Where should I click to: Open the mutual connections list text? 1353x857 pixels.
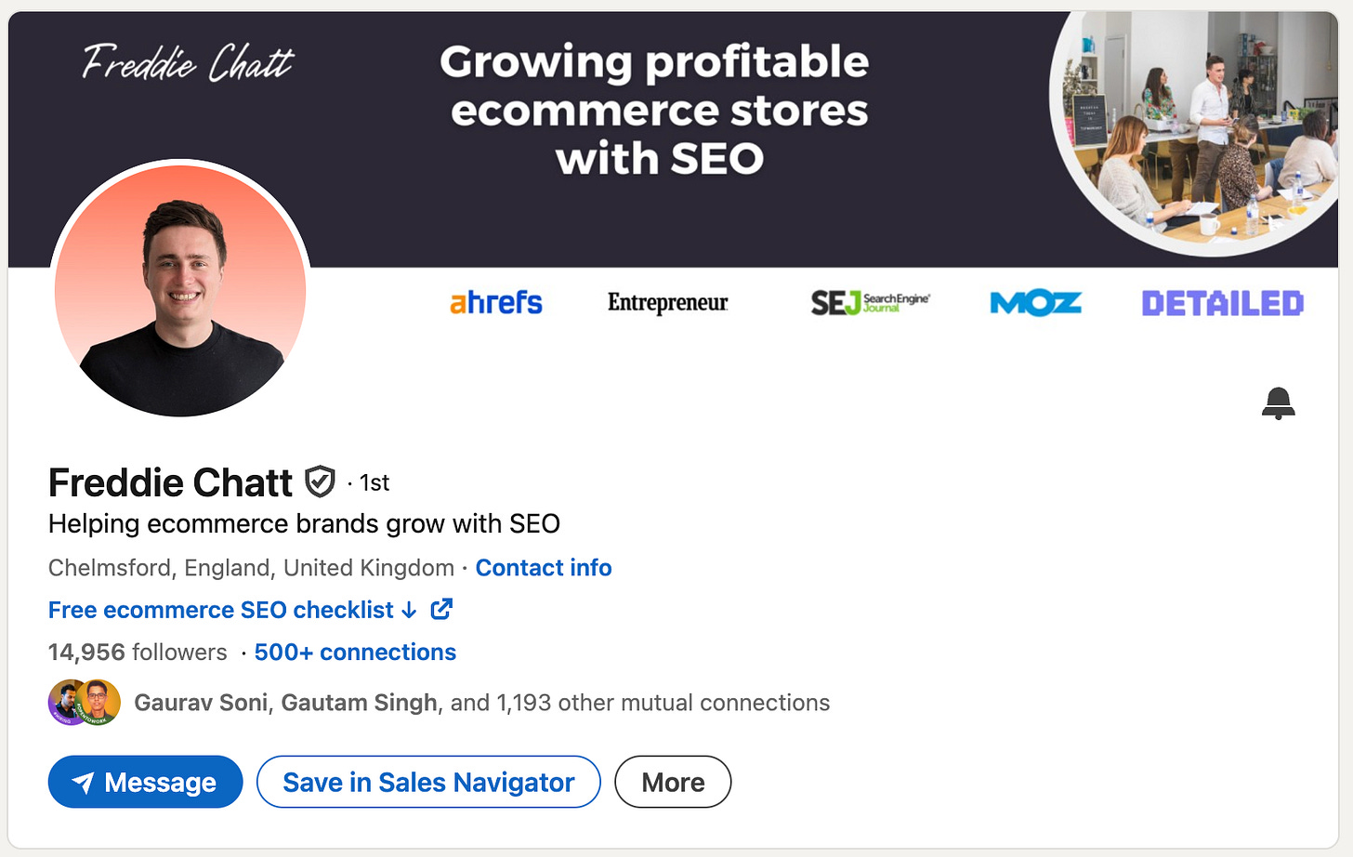pyautogui.click(x=481, y=703)
